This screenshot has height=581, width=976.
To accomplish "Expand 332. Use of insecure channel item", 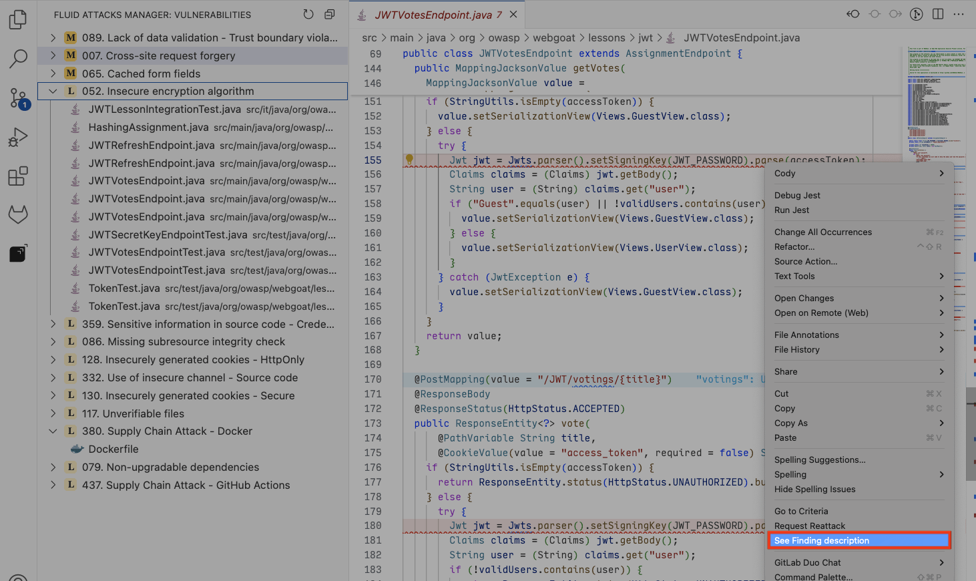I will [53, 377].
